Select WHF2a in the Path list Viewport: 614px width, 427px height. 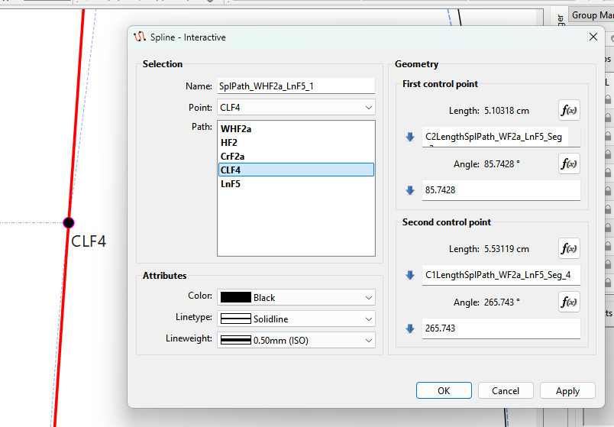tap(236, 129)
